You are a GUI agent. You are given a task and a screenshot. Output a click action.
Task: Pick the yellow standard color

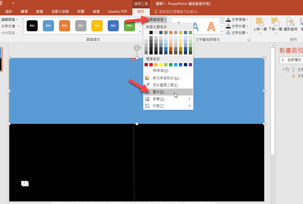(161, 65)
